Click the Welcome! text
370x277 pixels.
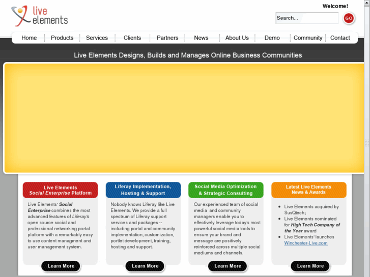(x=335, y=7)
